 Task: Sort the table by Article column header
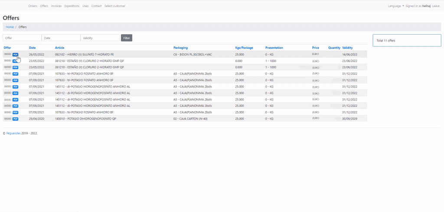(59, 48)
